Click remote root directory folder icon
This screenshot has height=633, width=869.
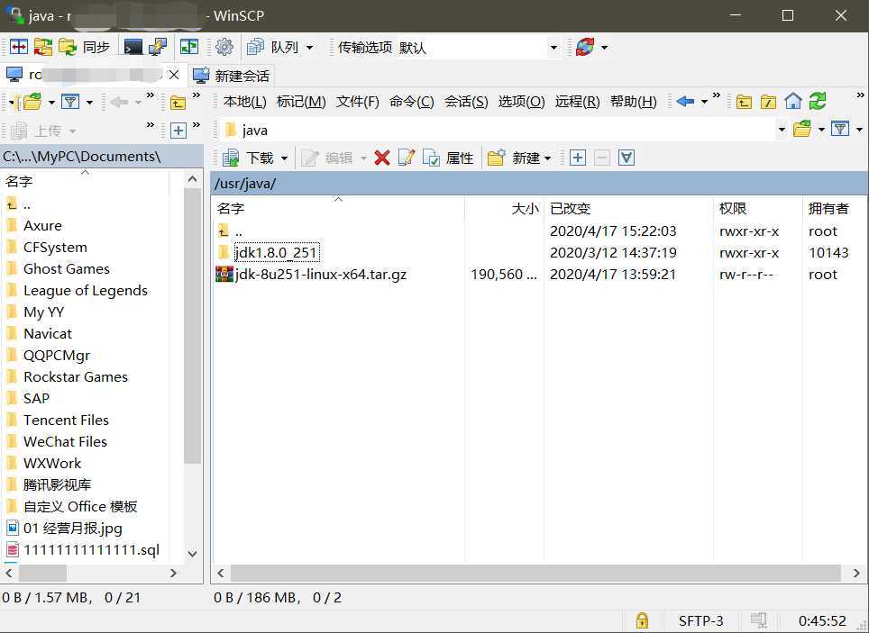768,102
